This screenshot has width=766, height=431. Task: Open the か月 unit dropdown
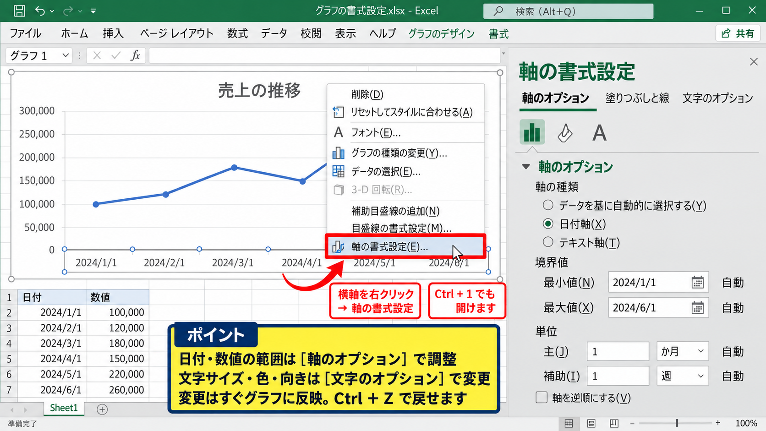(x=683, y=351)
